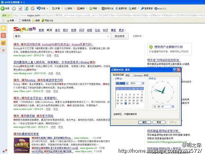The image size is (205, 154).
Task: Open the home page icon
Action: 32,8
